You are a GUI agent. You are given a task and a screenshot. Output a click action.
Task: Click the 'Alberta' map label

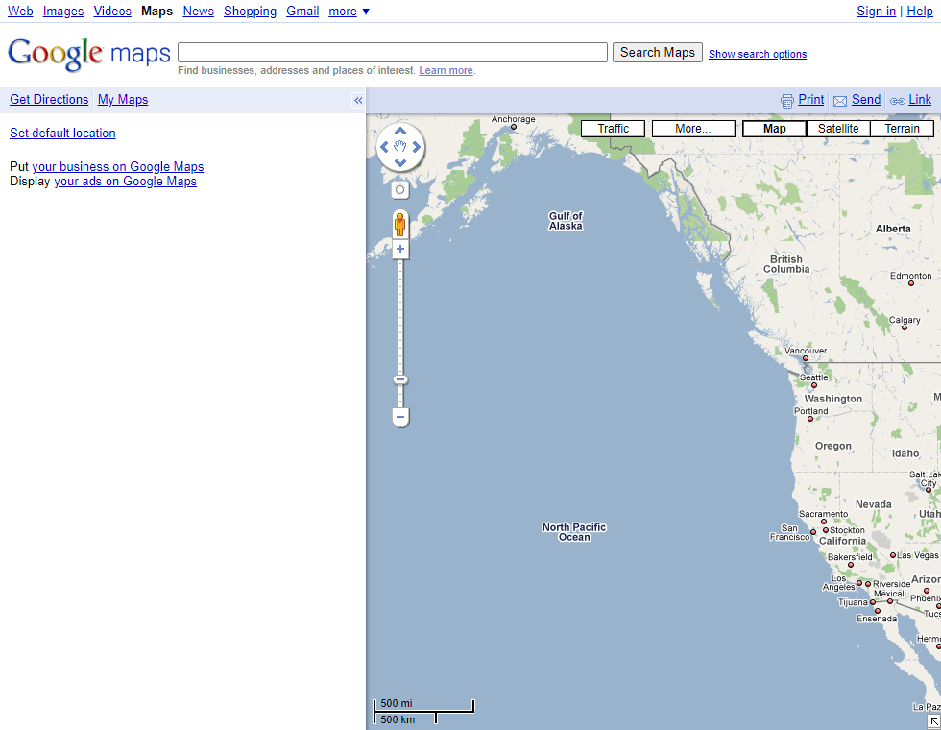point(893,229)
